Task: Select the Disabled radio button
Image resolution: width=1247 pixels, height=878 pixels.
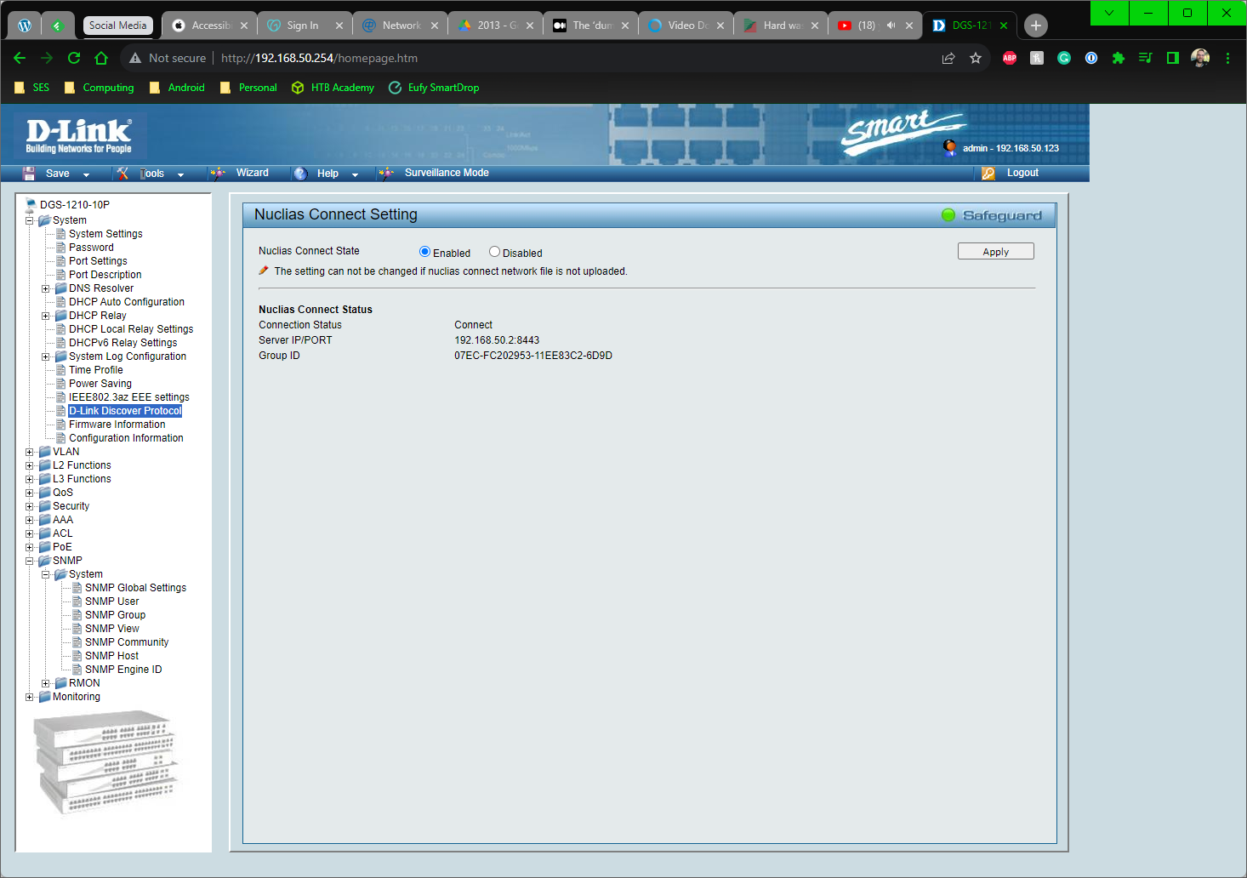Action: pyautogui.click(x=494, y=252)
